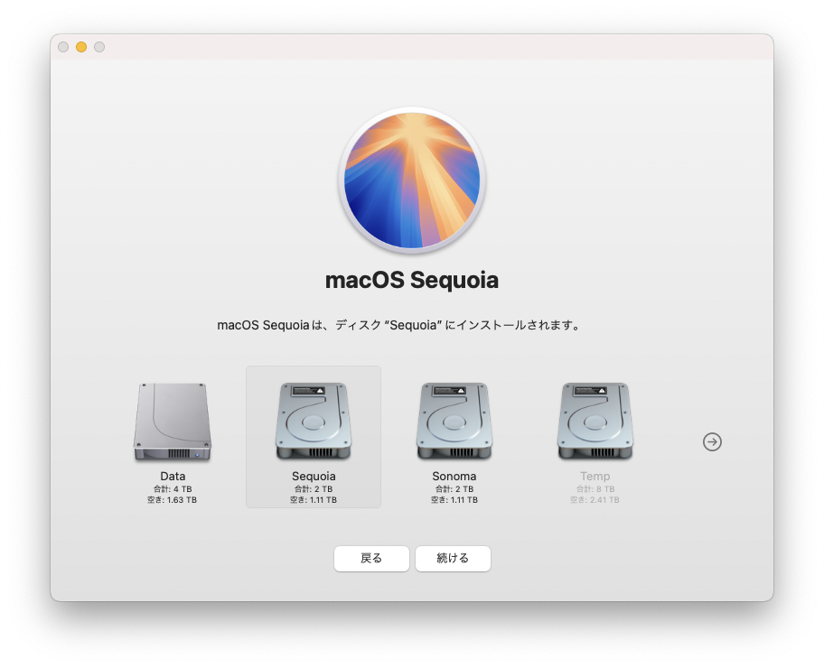
Task: Click the install destination message text
Action: [x=398, y=325]
